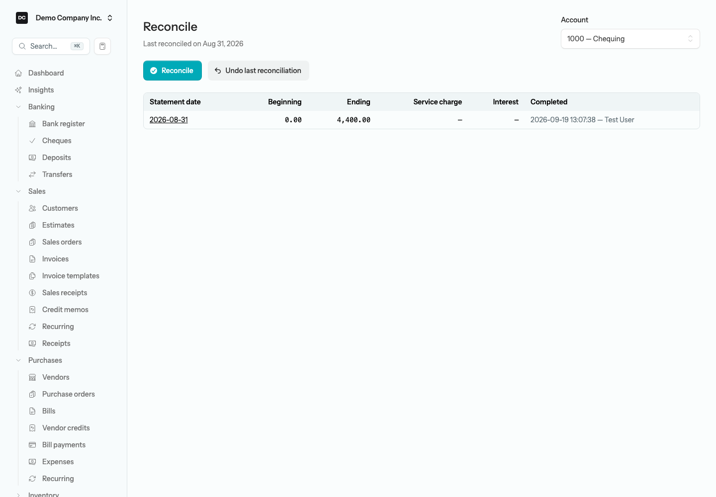Click the Expenses banknote icon
This screenshot has height=497, width=716.
tap(32, 462)
